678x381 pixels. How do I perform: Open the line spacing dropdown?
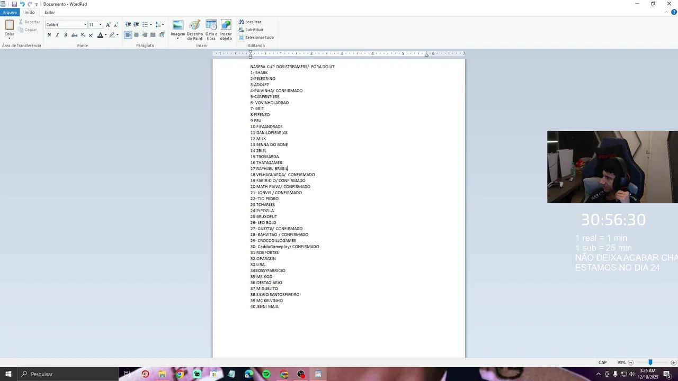pyautogui.click(x=159, y=24)
